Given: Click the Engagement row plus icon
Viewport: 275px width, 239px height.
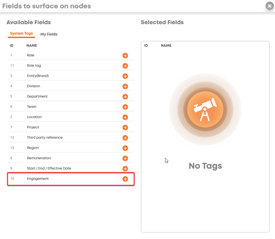Looking at the screenshot, I should [x=125, y=179].
